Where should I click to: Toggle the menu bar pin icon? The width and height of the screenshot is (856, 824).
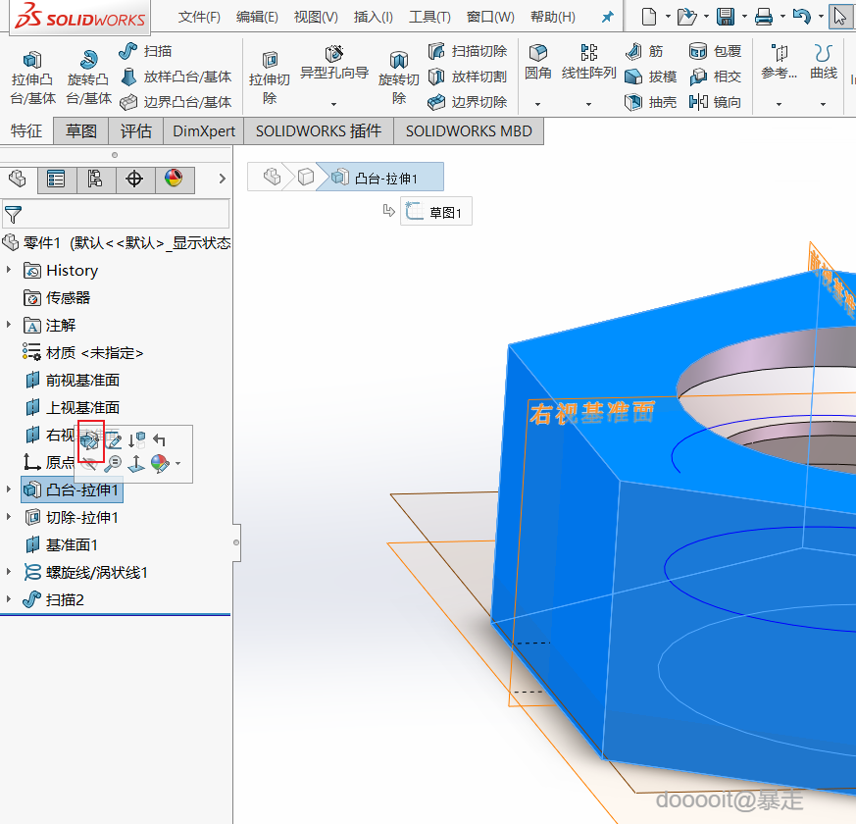(x=608, y=17)
